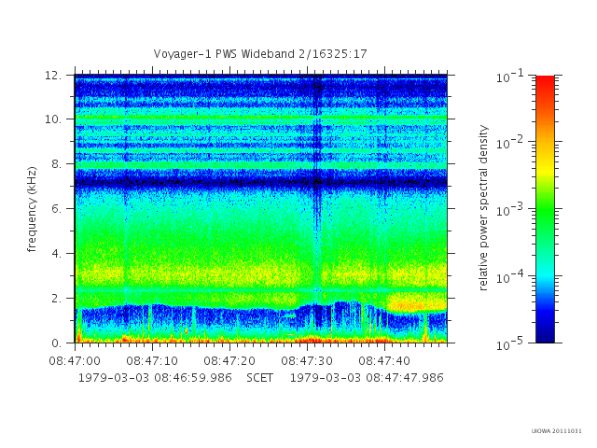Select the 8. frequency tick label
Image resolution: width=597 pixels, height=448 pixels.
pyautogui.click(x=56, y=164)
